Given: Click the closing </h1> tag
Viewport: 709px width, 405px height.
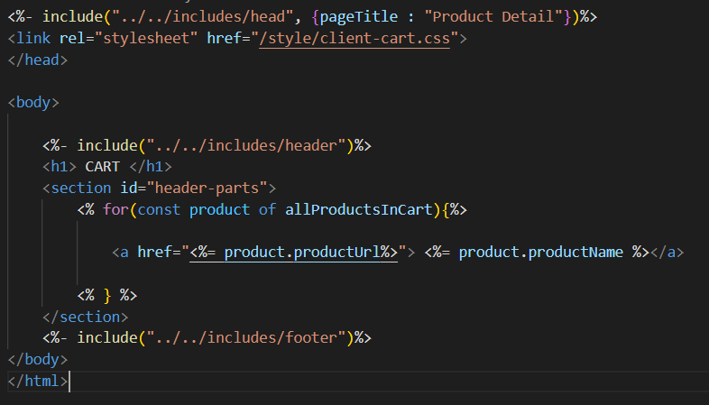Looking at the screenshot, I should point(151,167).
